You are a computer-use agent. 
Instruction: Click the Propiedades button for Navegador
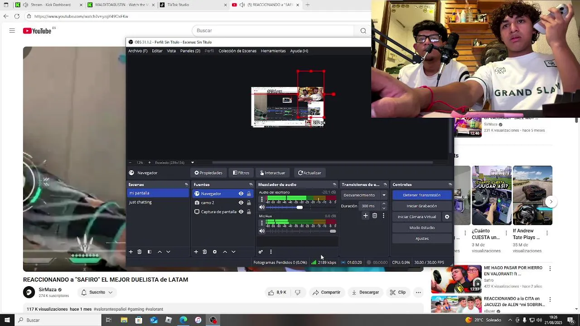pyautogui.click(x=208, y=173)
